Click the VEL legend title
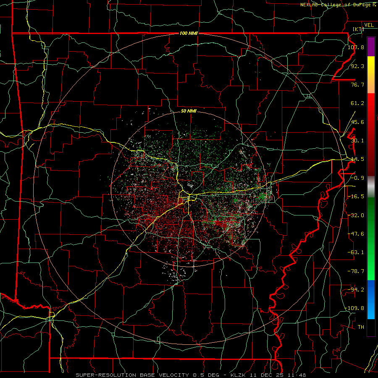Screen dimensions: 378x378 [x=369, y=25]
